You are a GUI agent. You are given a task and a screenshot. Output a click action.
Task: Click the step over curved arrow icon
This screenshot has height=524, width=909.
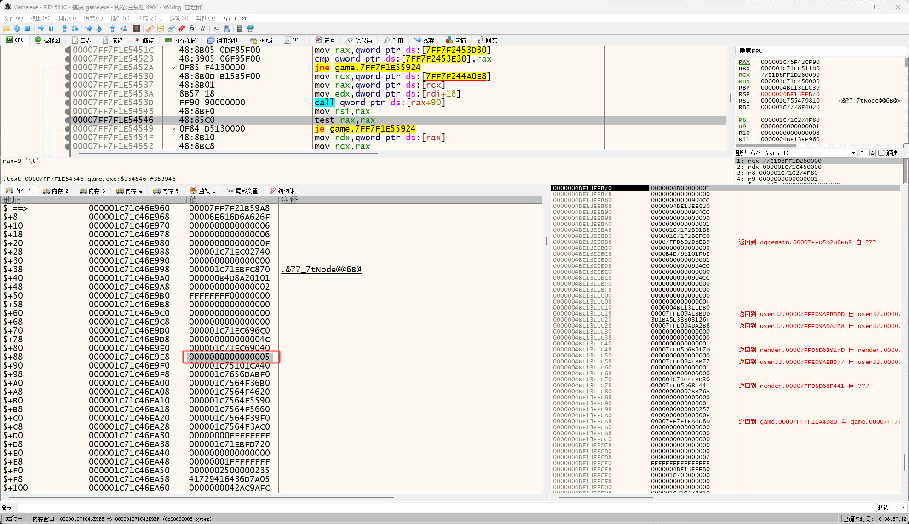click(x=75, y=29)
